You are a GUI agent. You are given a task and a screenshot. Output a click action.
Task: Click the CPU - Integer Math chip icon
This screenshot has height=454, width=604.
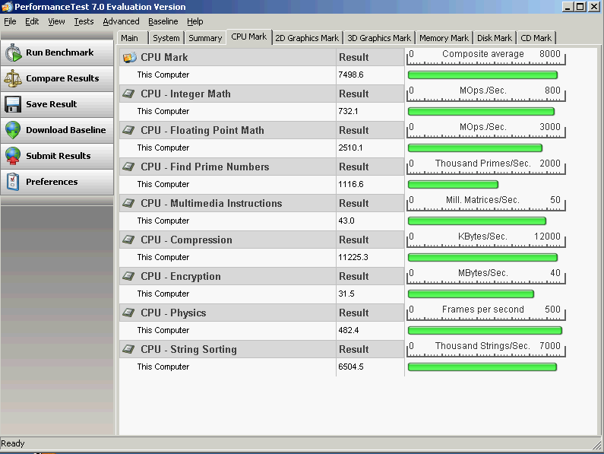pos(130,94)
